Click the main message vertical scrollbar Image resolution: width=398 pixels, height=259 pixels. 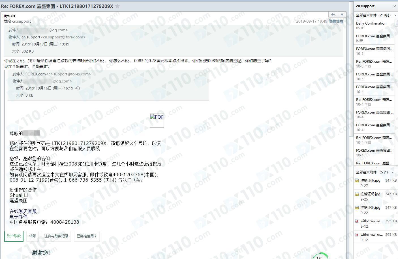coord(351,69)
